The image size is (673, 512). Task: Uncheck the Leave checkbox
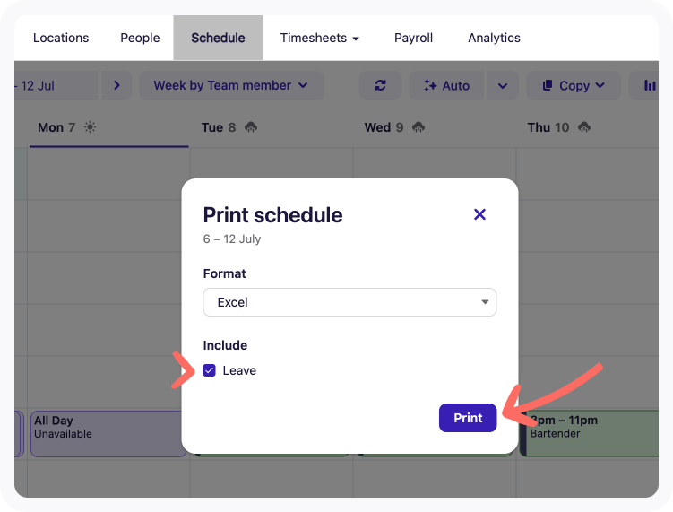[210, 370]
